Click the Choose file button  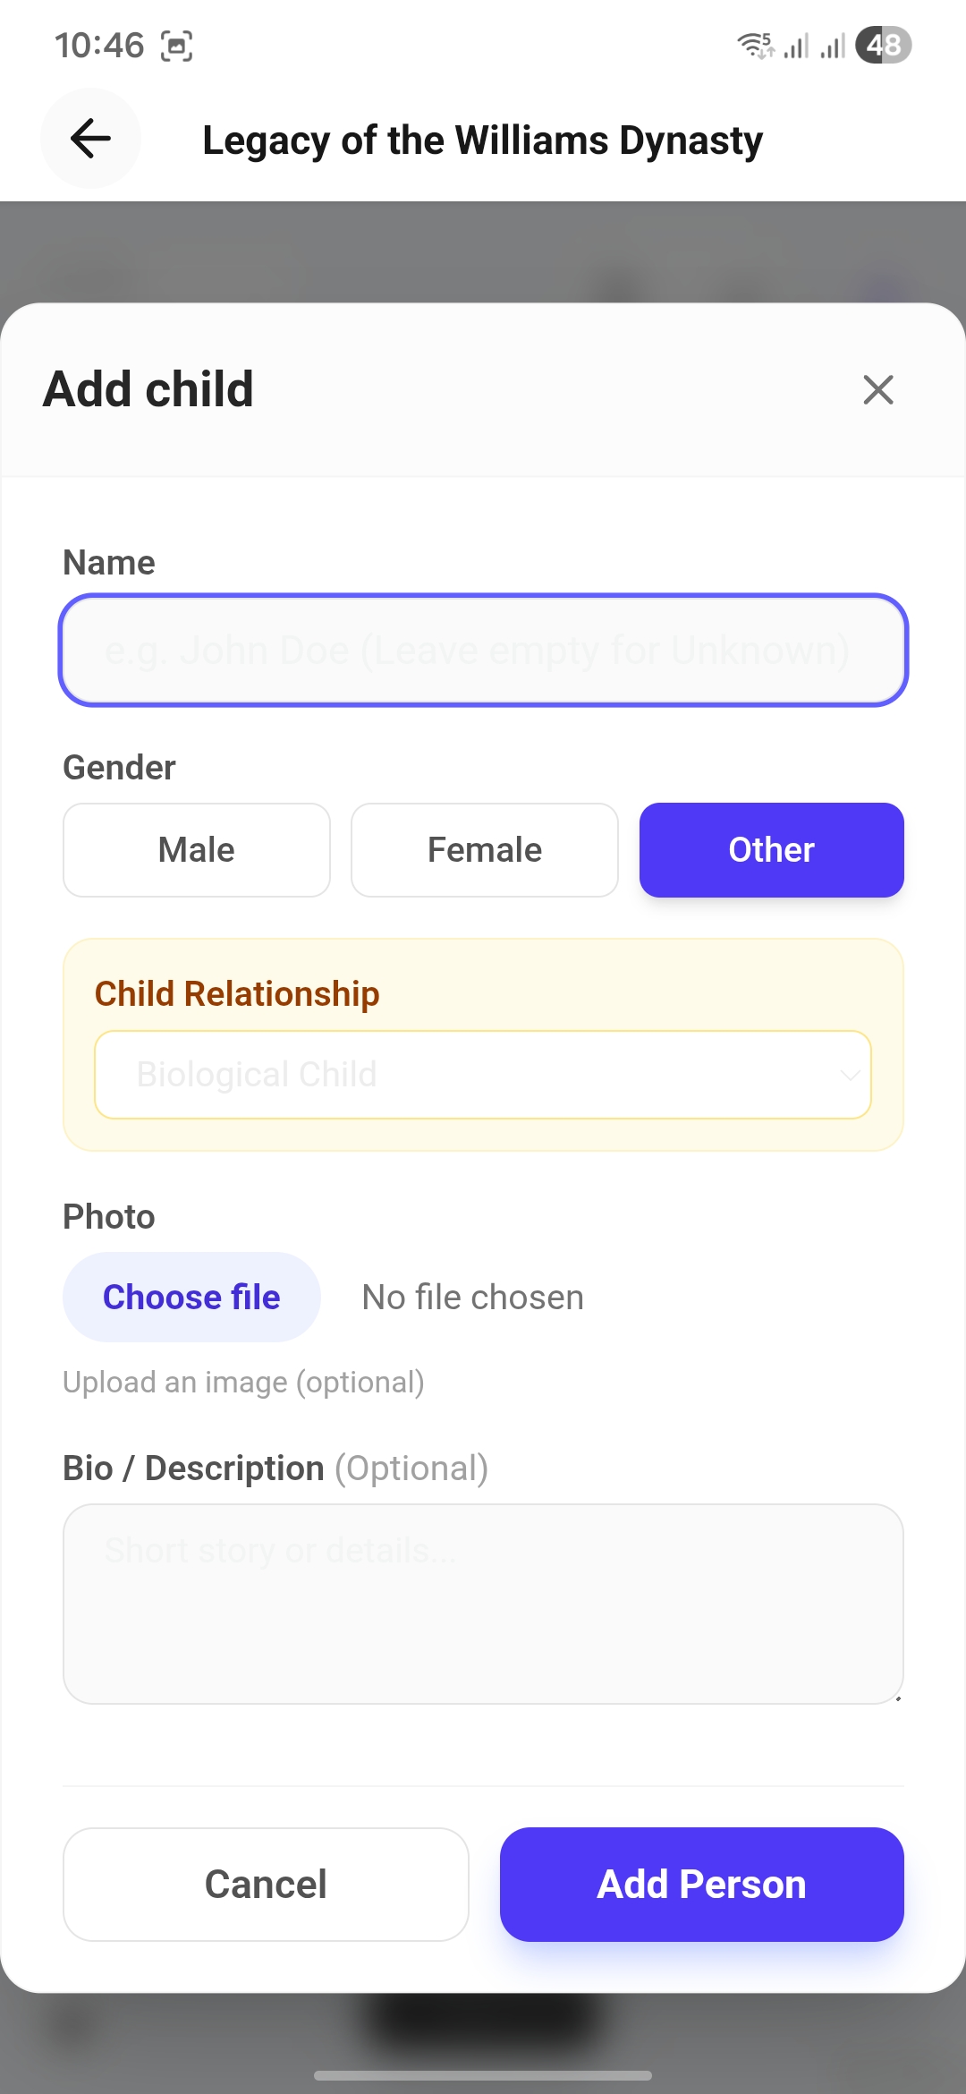pos(191,1297)
